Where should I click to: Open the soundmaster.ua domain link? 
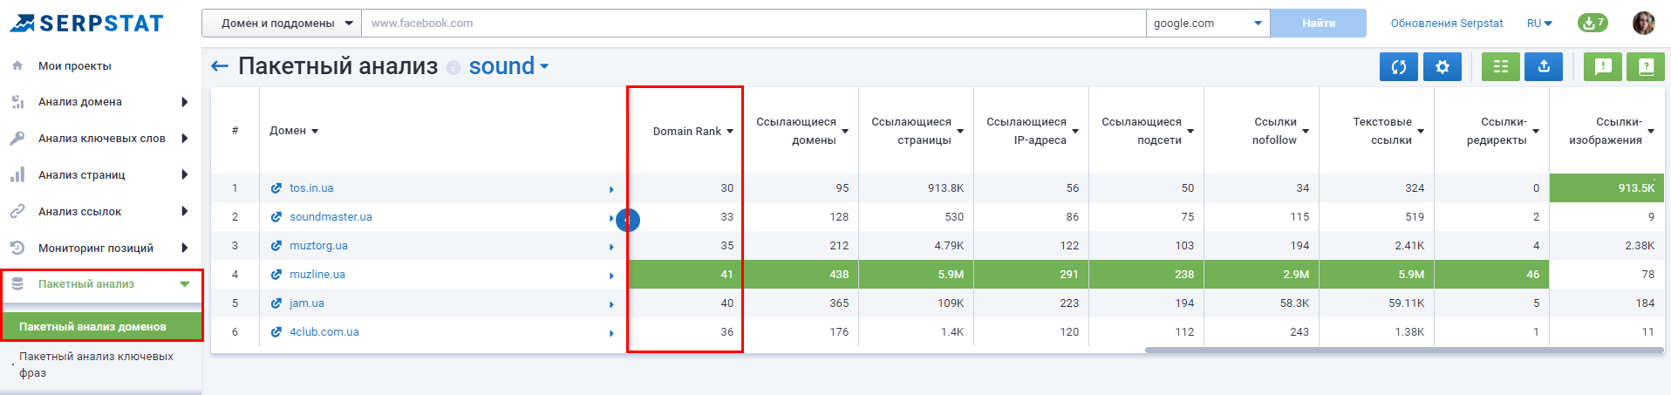331,216
